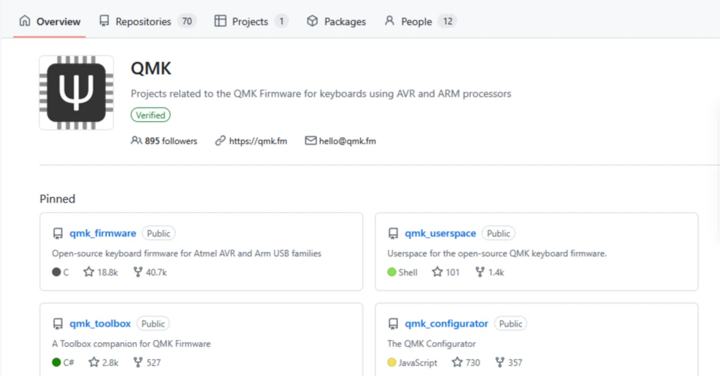Click the star icon for qmk_userspace

coord(438,272)
